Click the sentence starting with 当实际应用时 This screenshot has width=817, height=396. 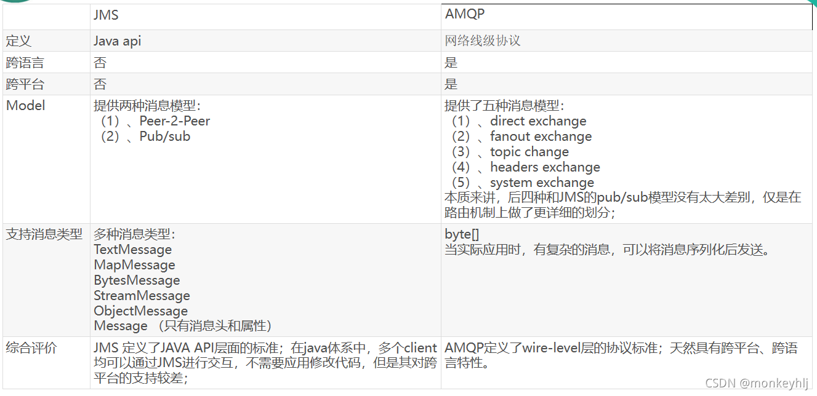[x=608, y=250]
